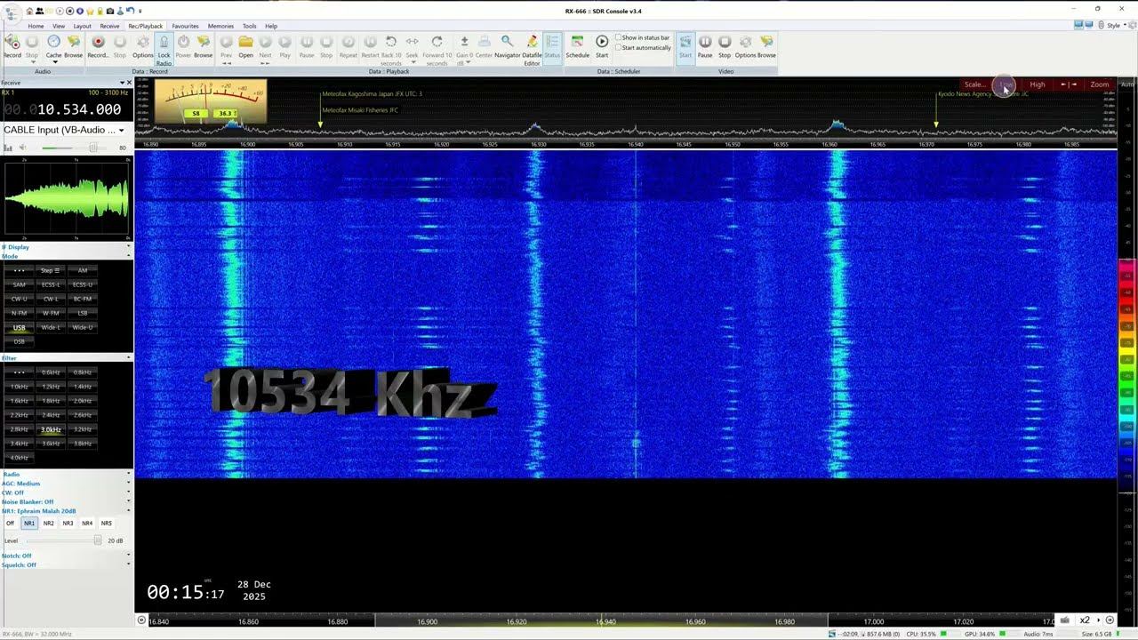Viewport: 1138px width, 640px height.
Task: Toggle the Lock Radio button
Action: pyautogui.click(x=164, y=50)
